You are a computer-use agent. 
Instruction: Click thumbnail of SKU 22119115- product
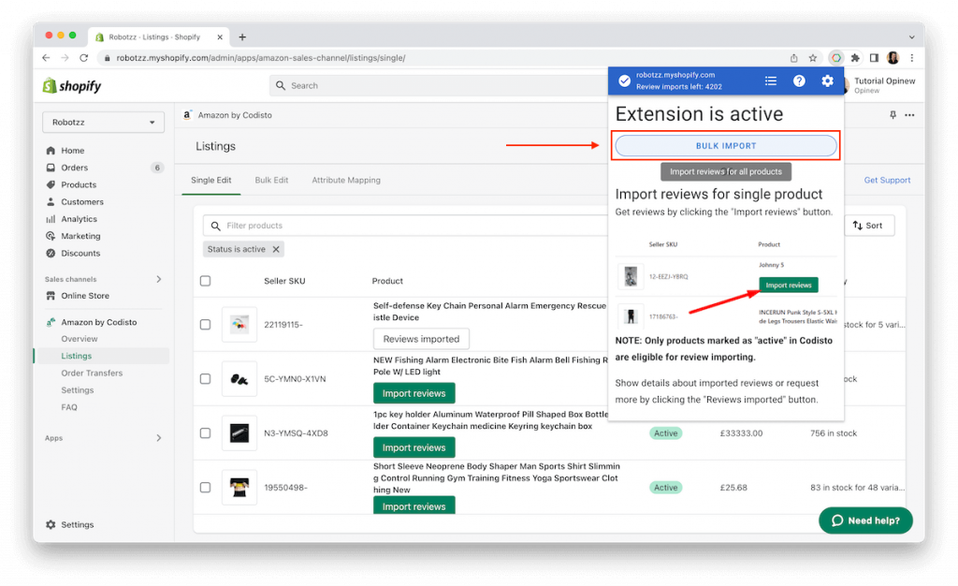(239, 325)
